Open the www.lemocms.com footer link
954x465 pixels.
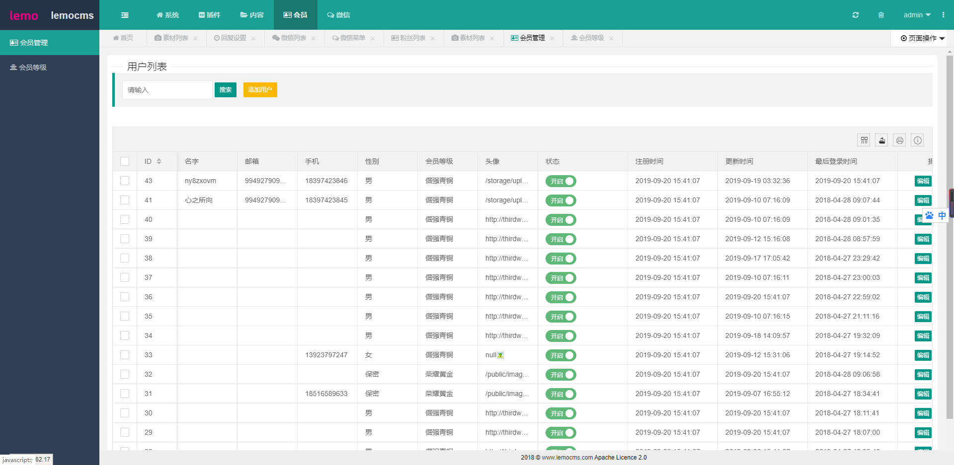tap(568, 458)
